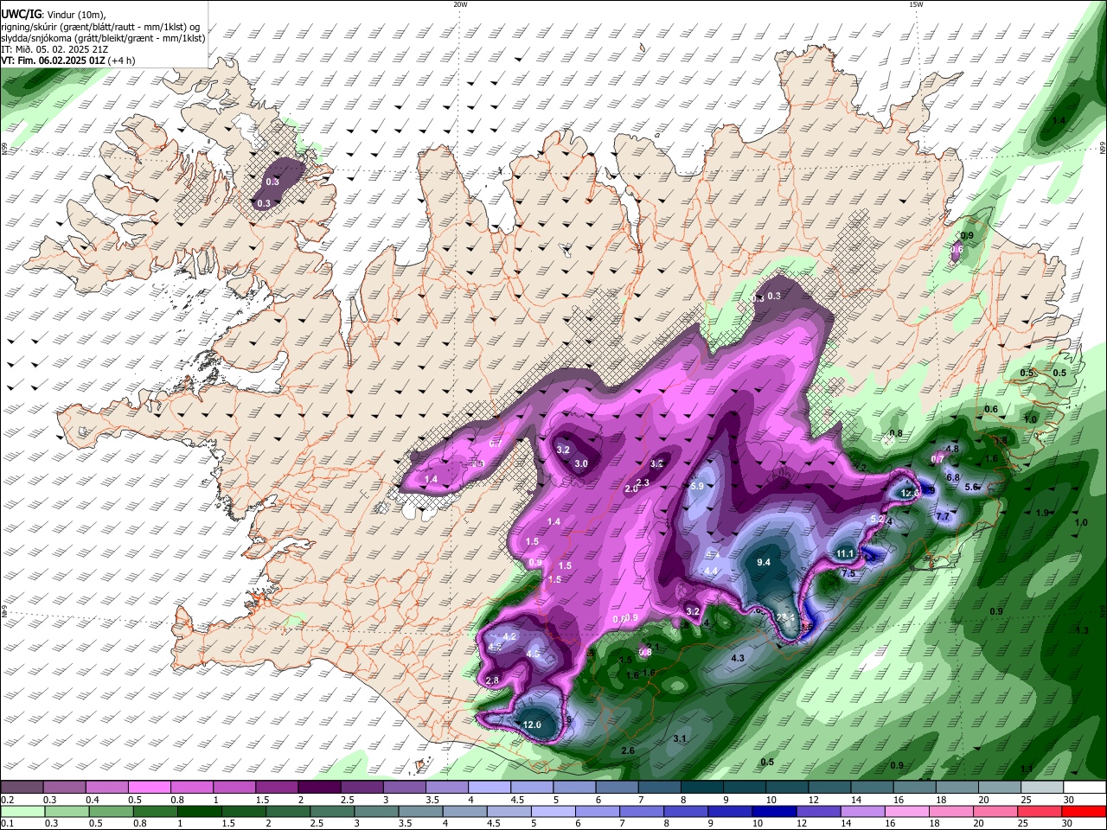Click the '3.1' value near the south coast
Viewport: 1107px width, 830px height.
click(x=680, y=738)
